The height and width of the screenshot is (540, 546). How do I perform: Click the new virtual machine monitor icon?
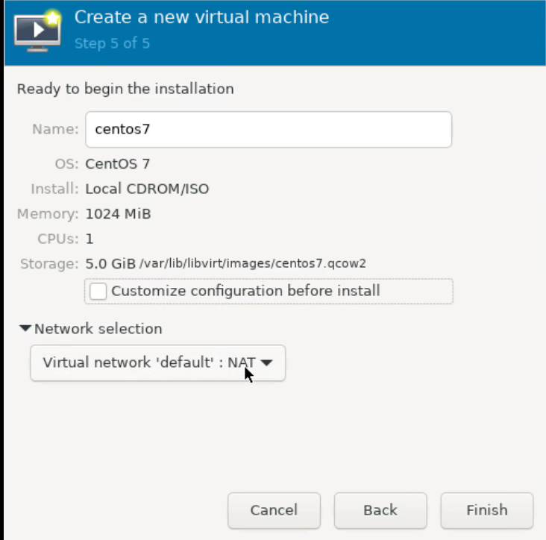pos(37,30)
